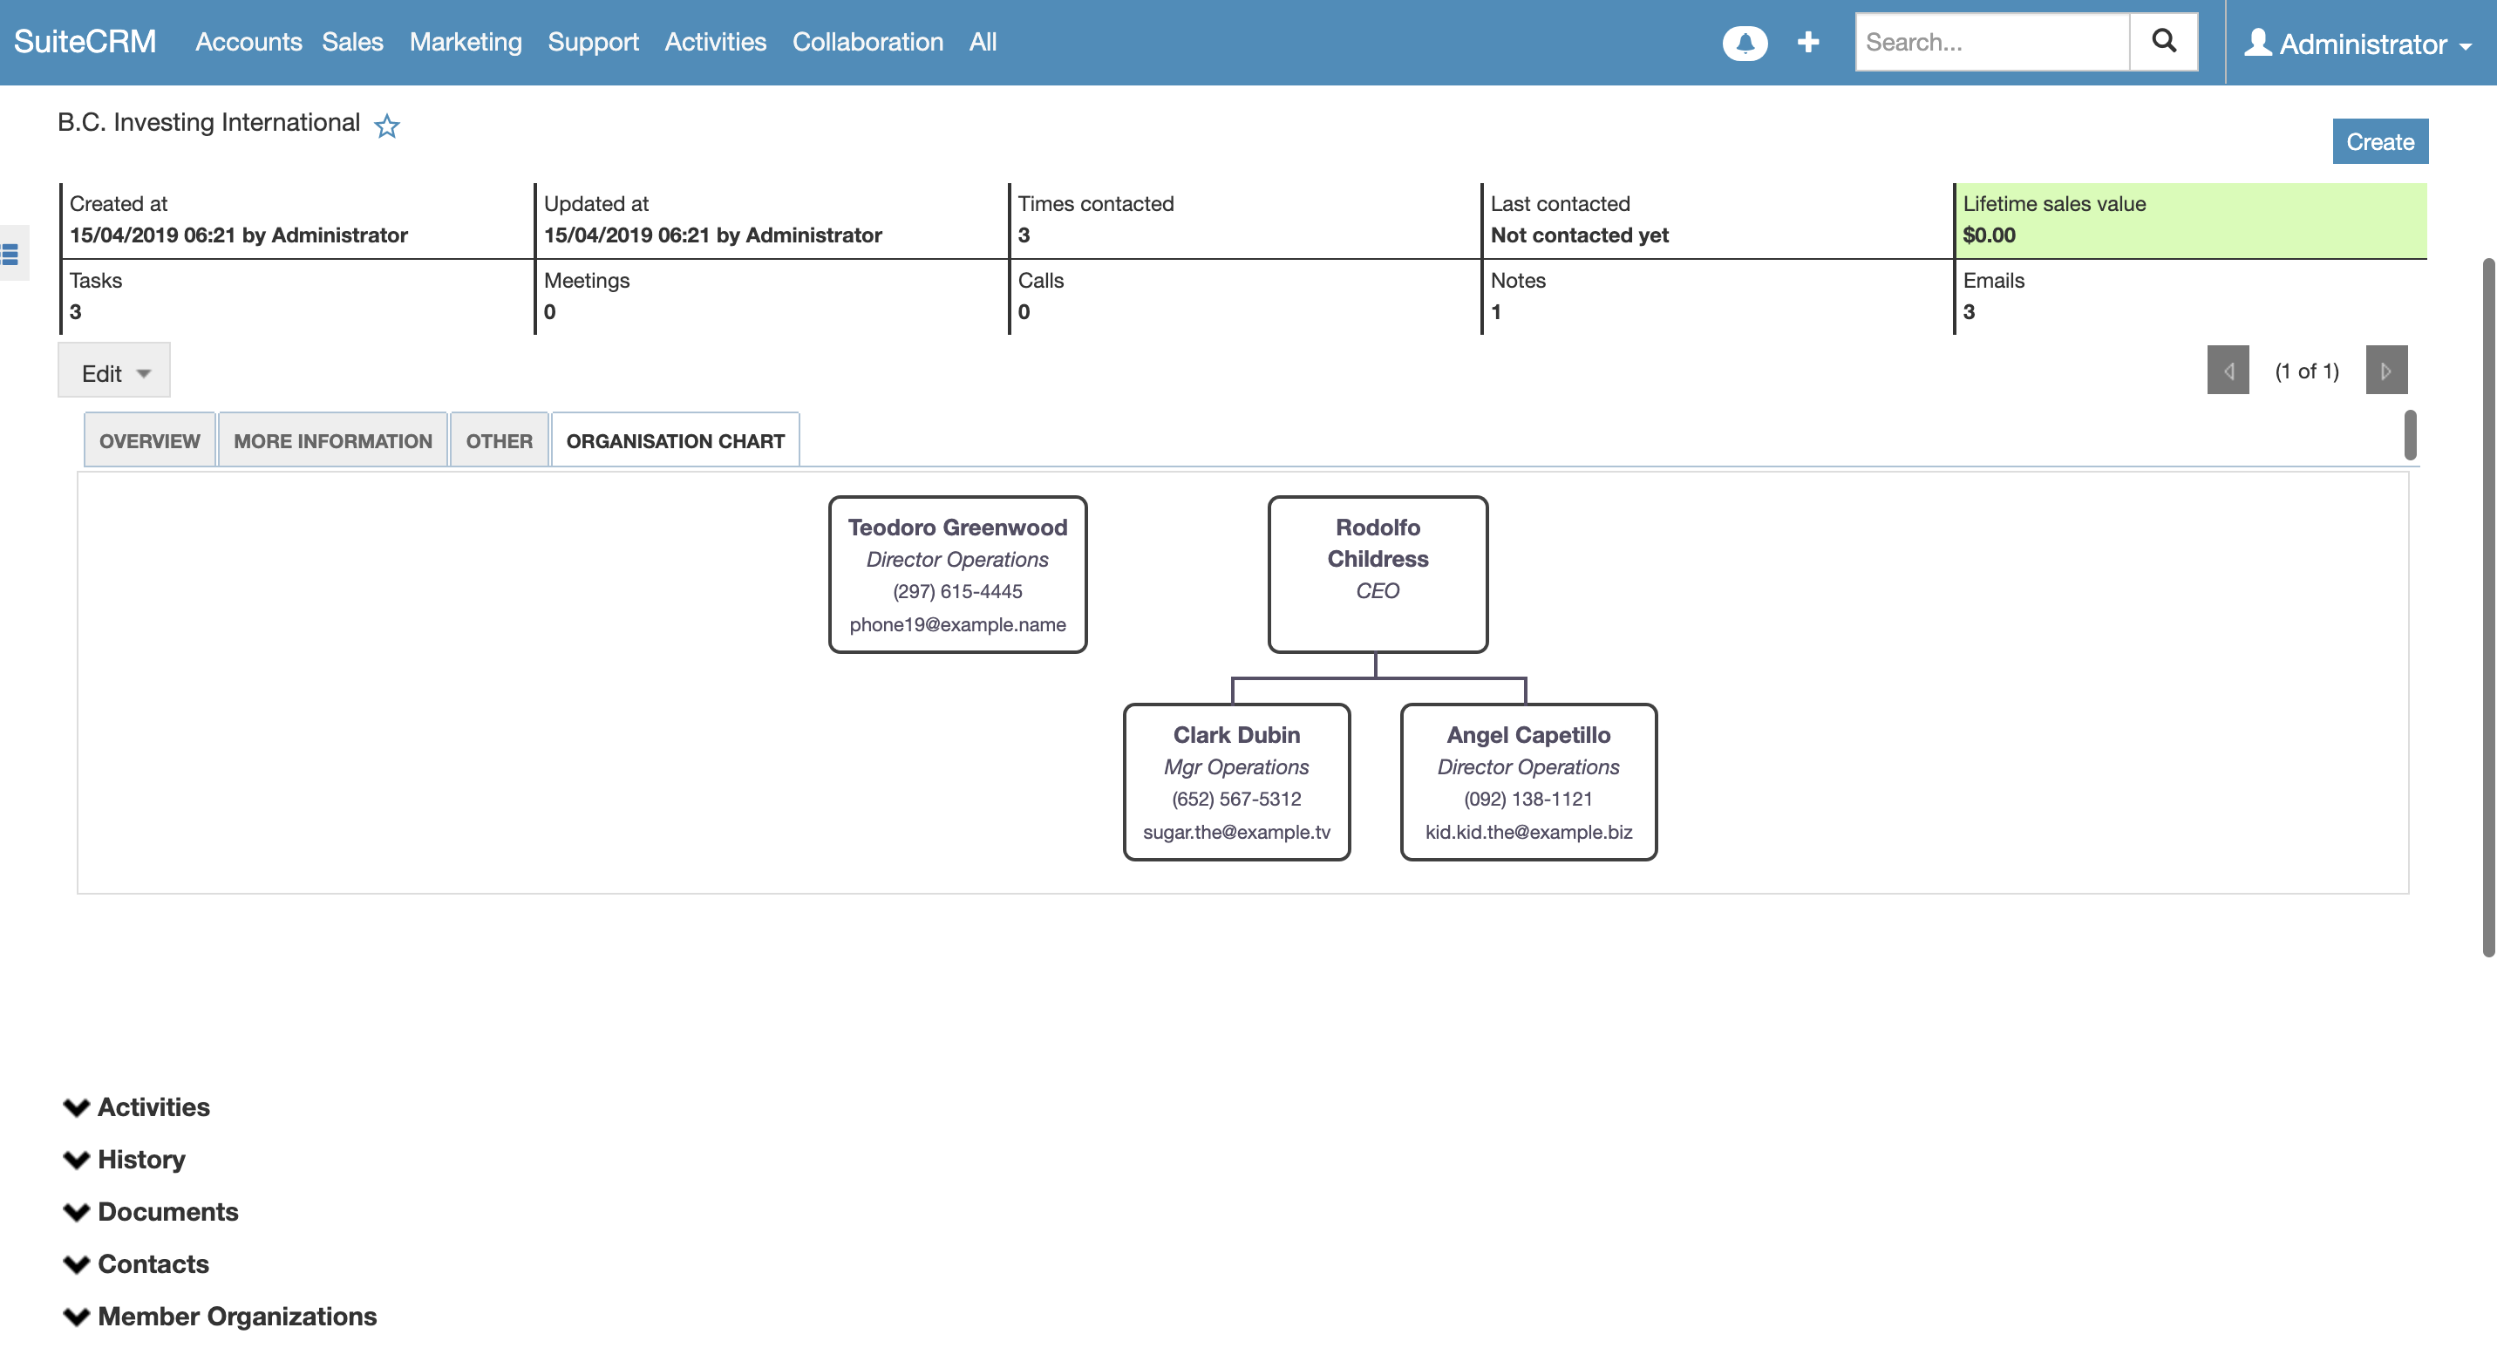Image resolution: width=2497 pixels, height=1348 pixels.
Task: Expand the Contacts section
Action: coord(153,1263)
